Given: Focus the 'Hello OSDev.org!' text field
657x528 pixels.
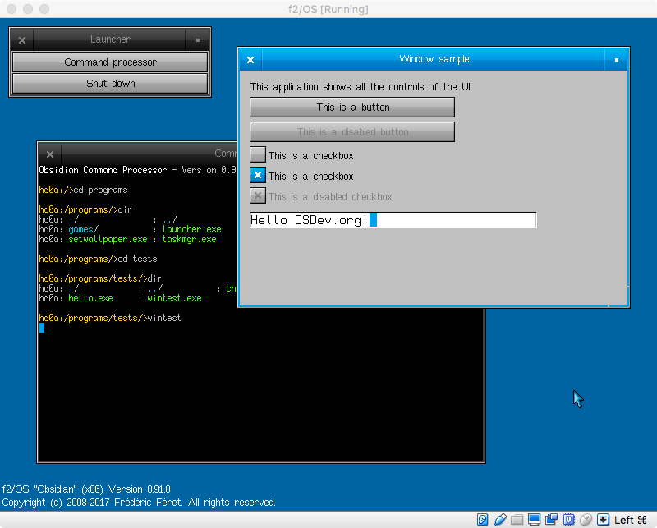Looking at the screenshot, I should (x=393, y=220).
